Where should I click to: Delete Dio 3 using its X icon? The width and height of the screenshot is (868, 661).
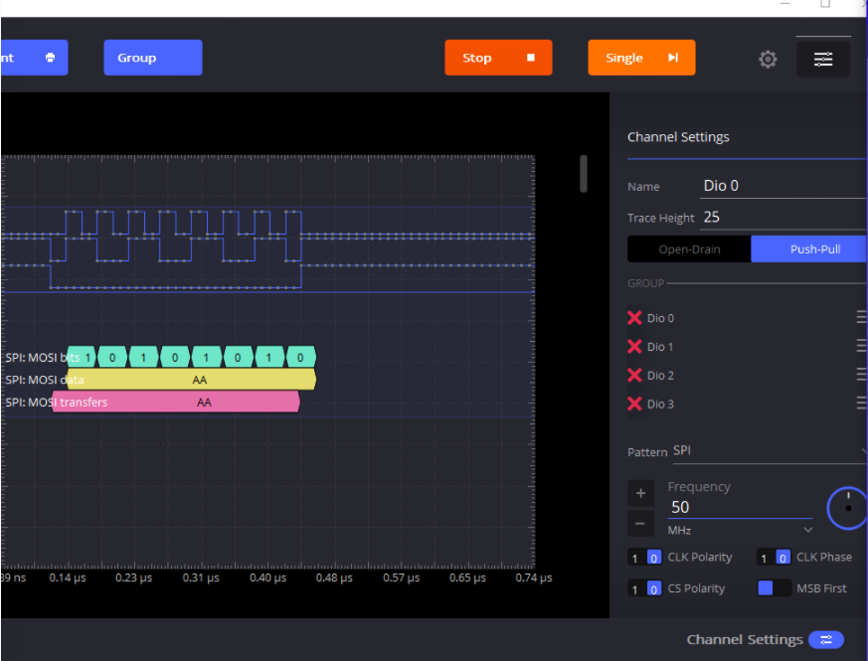click(634, 404)
